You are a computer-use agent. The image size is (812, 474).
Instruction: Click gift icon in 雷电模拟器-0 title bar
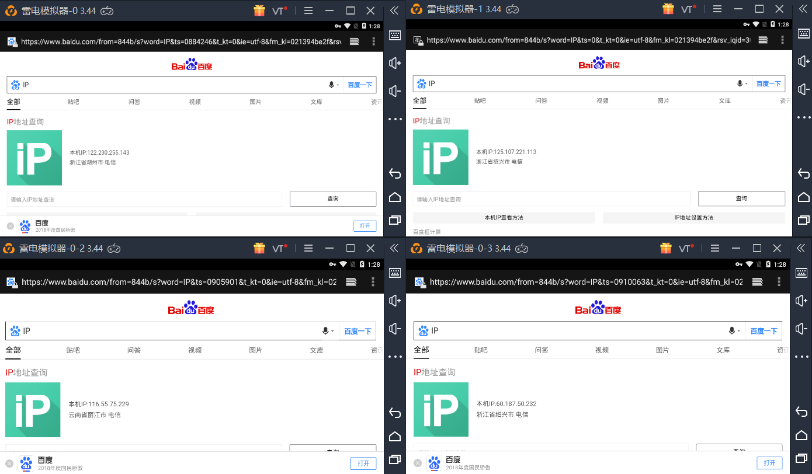point(259,11)
